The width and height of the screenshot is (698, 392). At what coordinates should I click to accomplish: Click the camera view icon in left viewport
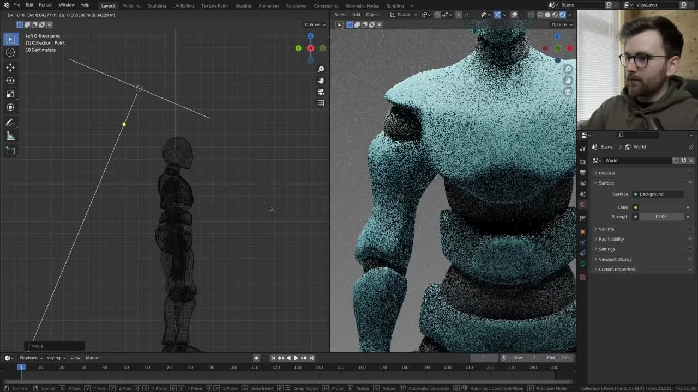tap(321, 91)
